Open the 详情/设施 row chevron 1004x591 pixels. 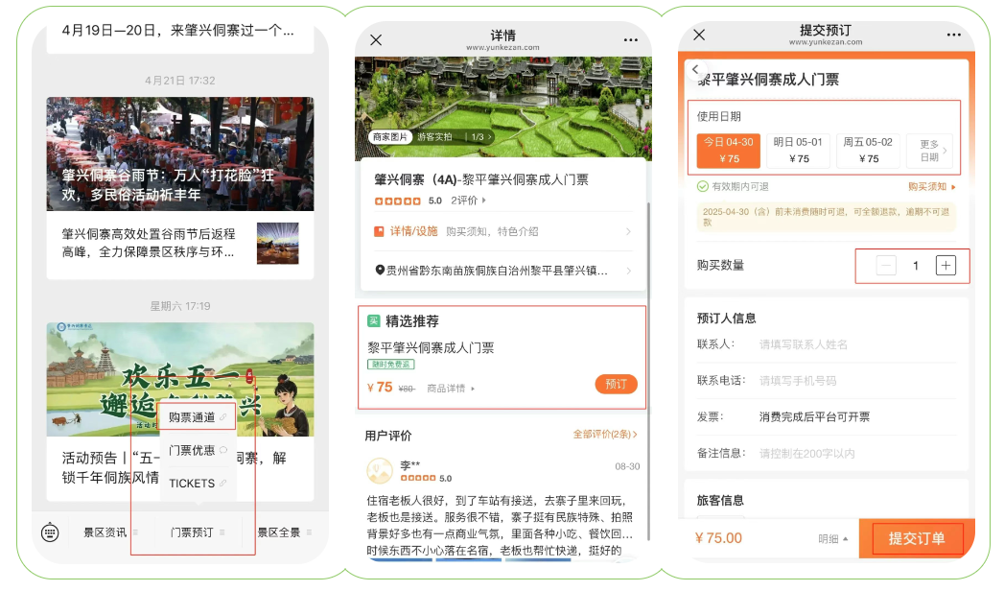628,231
